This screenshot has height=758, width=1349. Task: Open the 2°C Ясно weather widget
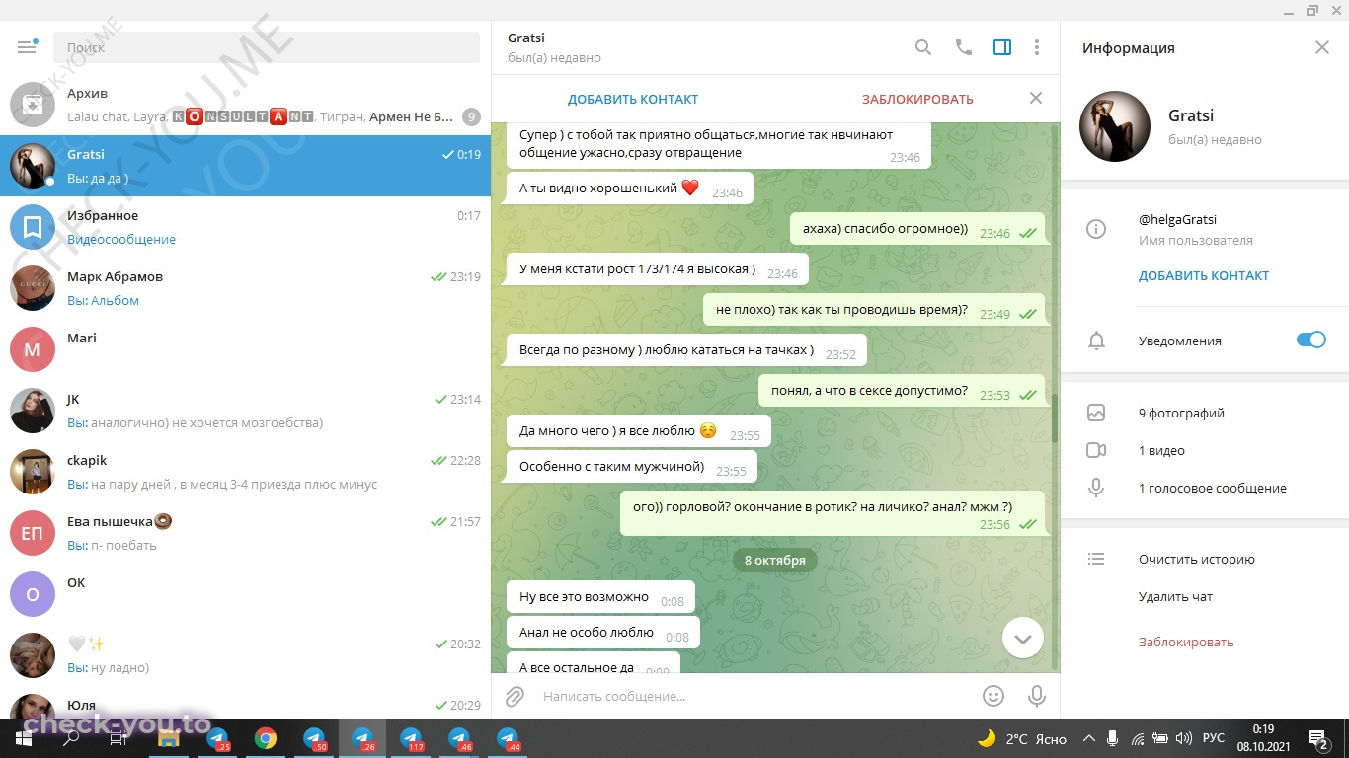pos(1022,738)
